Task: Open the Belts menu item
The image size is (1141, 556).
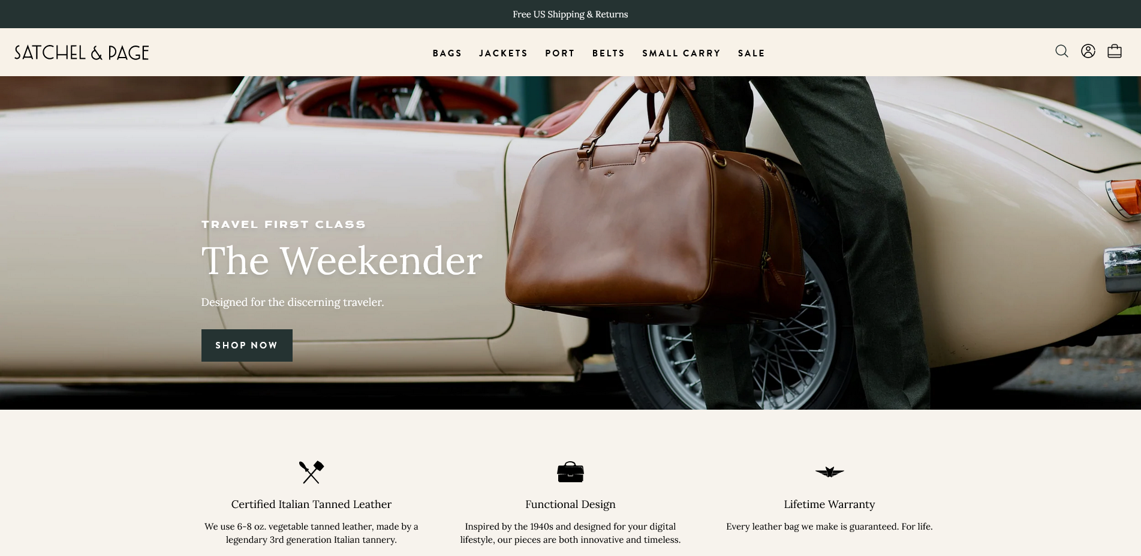Action: click(609, 53)
